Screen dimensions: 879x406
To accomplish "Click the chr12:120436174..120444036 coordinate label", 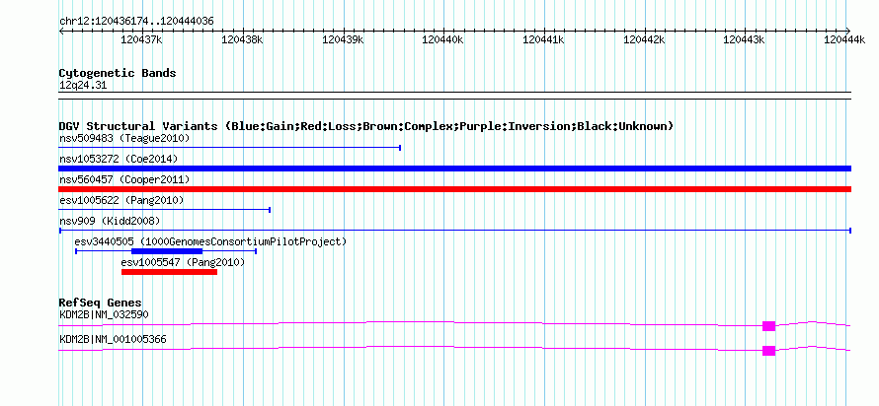I will pos(136,22).
